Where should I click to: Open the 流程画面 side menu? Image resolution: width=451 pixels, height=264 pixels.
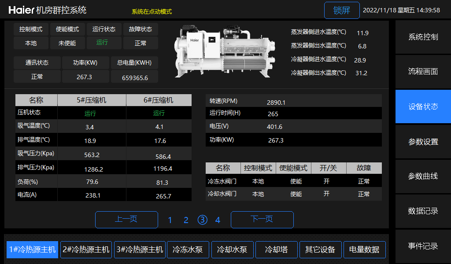click(423, 72)
